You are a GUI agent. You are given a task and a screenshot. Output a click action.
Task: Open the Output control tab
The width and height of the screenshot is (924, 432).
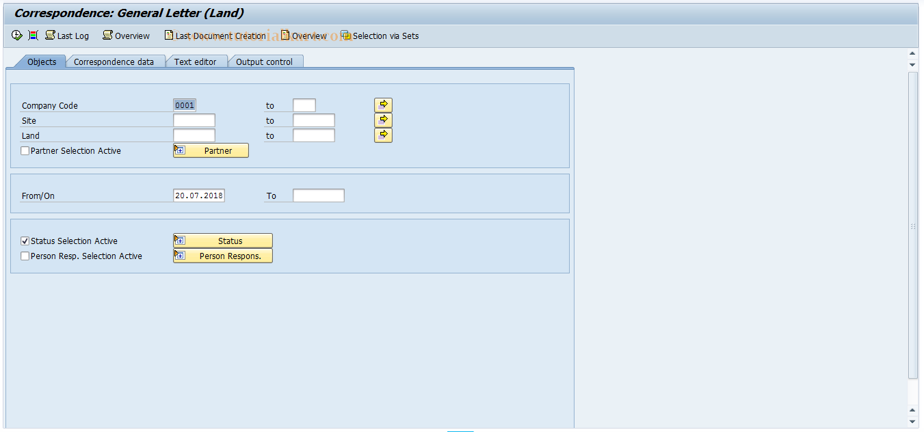[x=264, y=62]
